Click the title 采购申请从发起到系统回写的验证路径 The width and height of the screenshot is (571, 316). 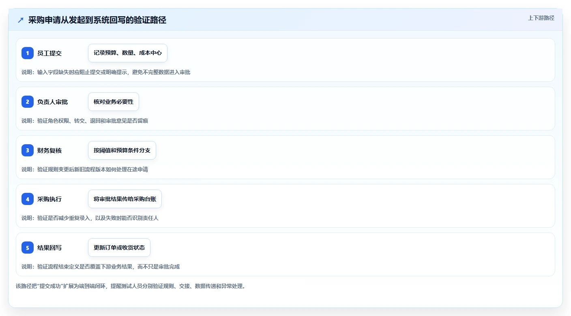97,20
